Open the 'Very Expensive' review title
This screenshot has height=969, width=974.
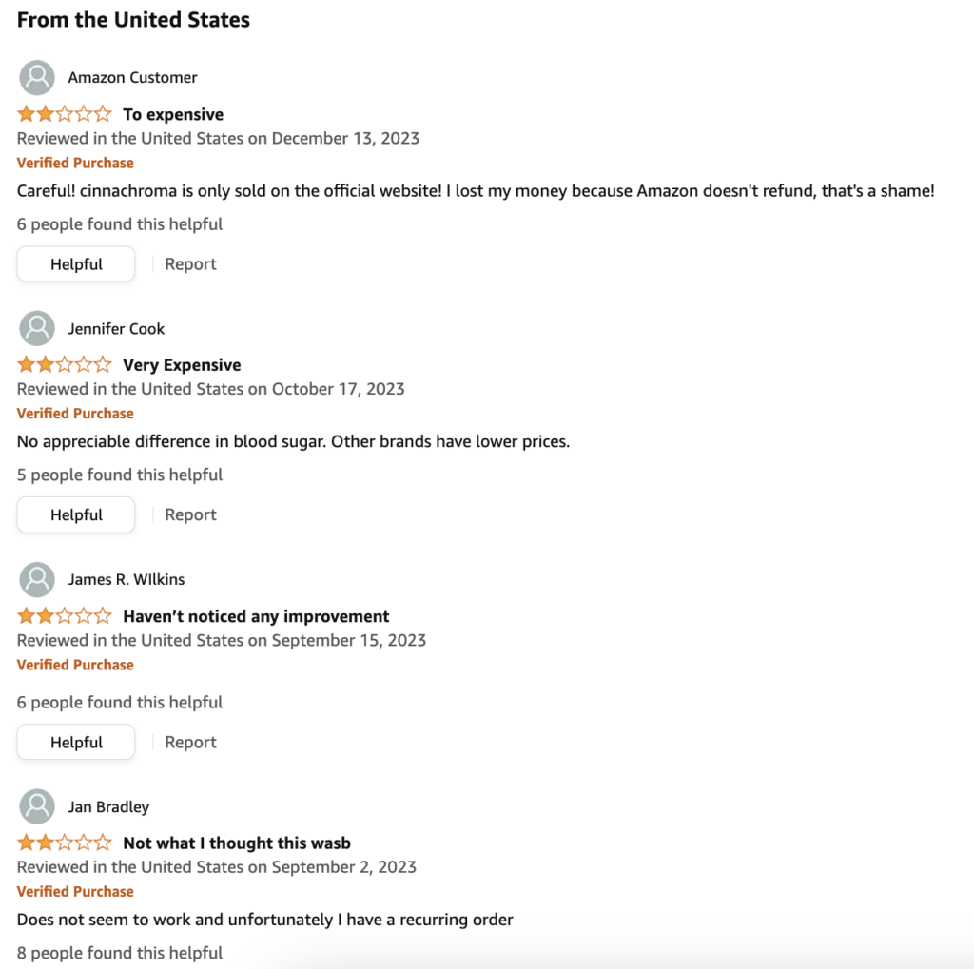(x=182, y=364)
